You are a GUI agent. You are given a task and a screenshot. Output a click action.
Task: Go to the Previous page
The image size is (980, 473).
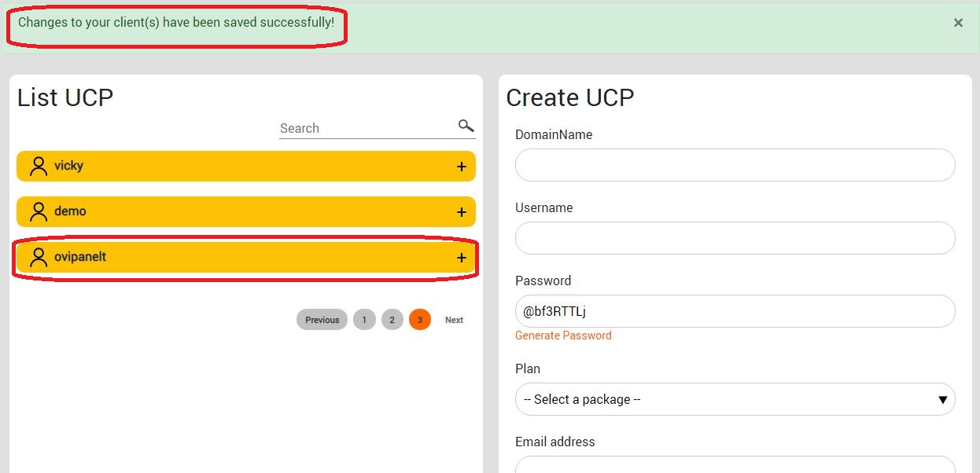click(322, 320)
